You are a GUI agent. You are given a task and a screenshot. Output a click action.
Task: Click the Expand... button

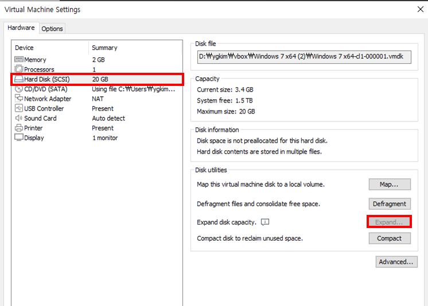(390, 222)
